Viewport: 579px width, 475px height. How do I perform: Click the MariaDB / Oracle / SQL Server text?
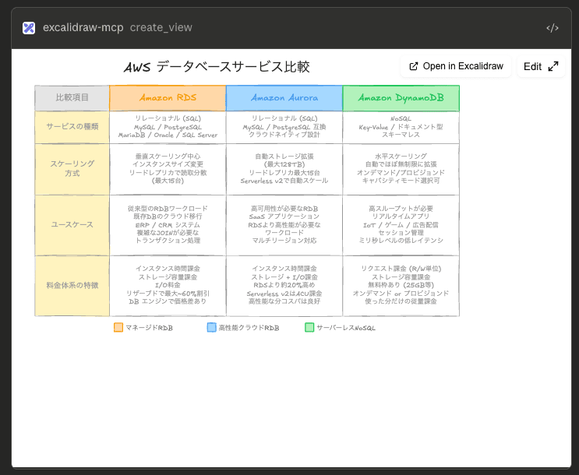pos(168,135)
